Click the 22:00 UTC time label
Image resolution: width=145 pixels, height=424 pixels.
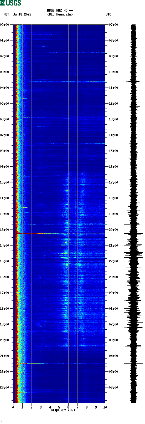[113, 261]
